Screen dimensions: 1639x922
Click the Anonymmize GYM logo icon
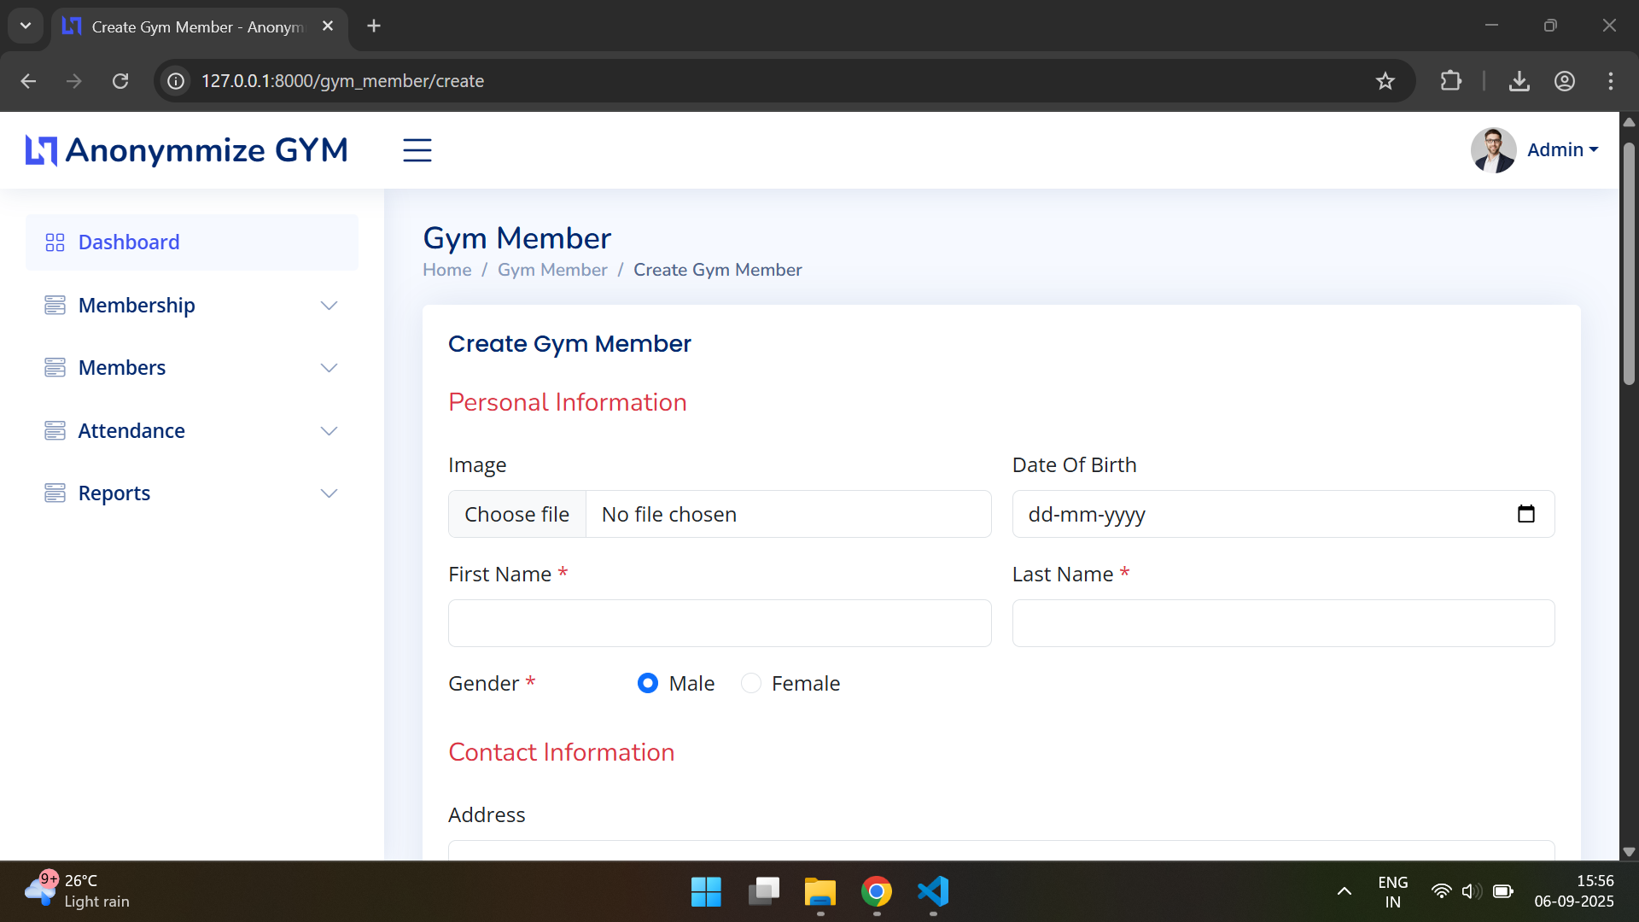(41, 150)
